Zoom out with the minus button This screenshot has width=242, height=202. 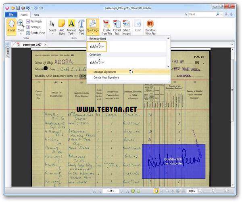tap(200, 191)
